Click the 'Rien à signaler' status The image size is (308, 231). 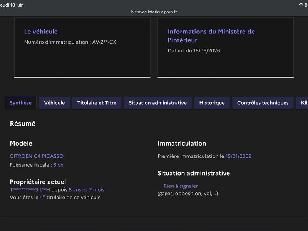(x=181, y=186)
